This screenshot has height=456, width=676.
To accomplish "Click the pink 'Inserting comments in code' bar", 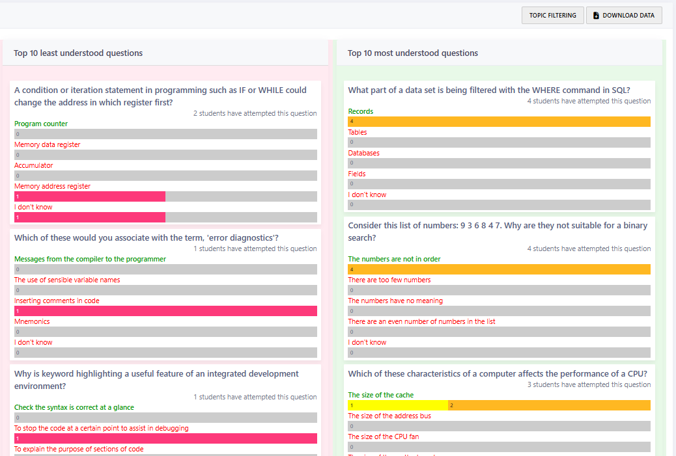I will (x=165, y=311).
